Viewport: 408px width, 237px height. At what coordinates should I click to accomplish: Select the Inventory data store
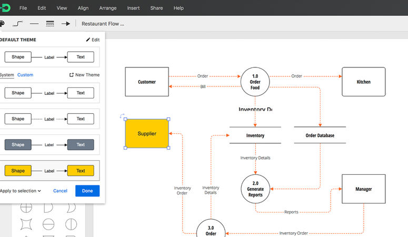255,135
